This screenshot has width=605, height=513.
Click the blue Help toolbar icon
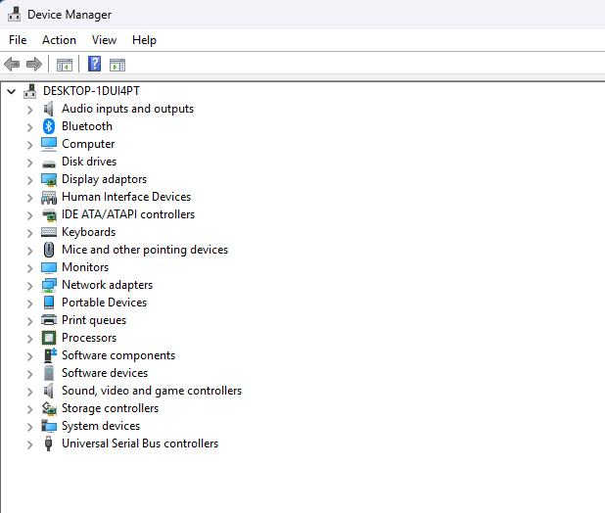point(95,65)
